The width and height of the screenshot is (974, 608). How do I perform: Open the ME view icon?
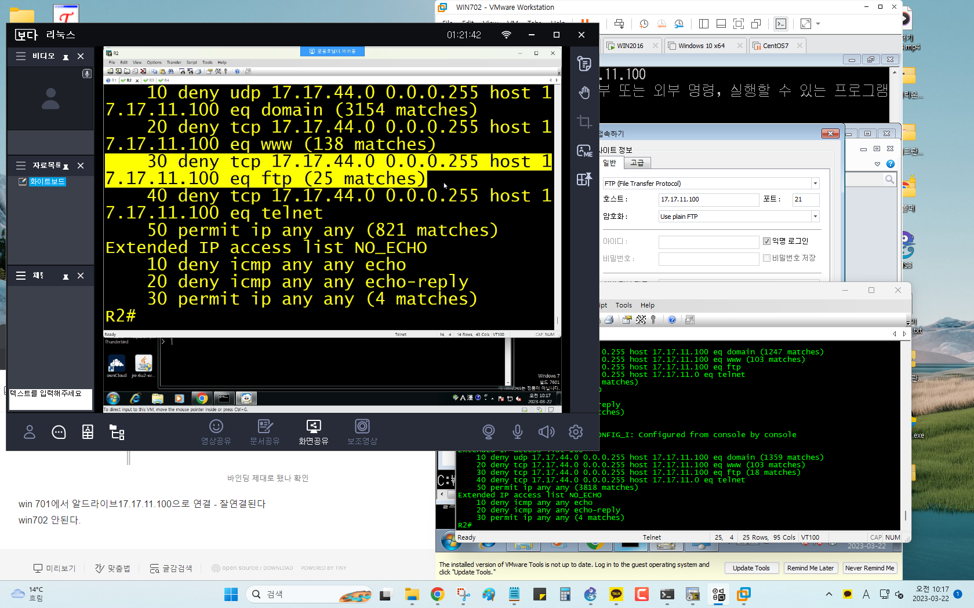584,151
